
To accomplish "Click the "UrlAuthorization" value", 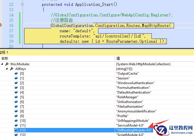I will (130, 102).
